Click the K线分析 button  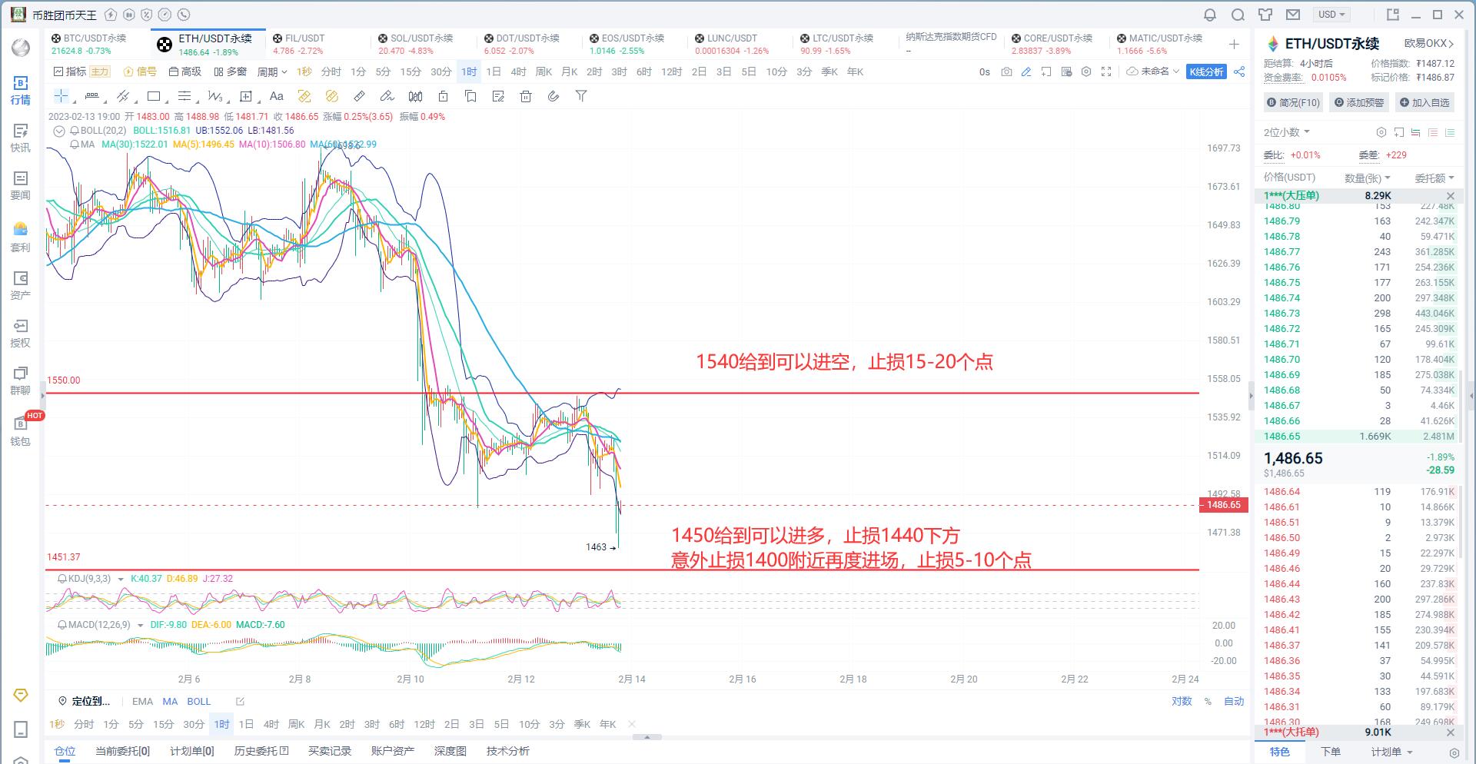(x=1206, y=71)
